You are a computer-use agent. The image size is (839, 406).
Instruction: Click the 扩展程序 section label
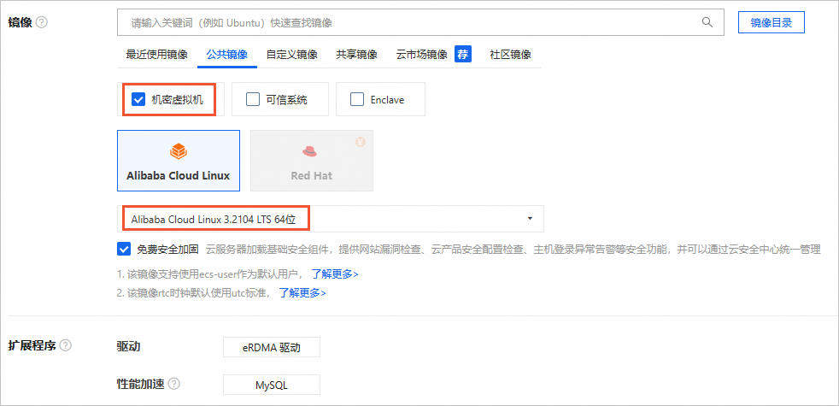(x=32, y=345)
